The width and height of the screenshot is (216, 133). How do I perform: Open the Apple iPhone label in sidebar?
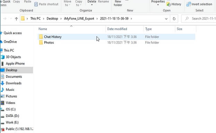(15, 63)
